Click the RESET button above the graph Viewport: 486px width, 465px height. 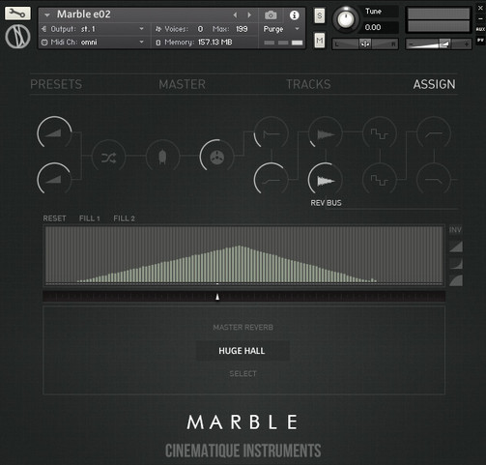(x=54, y=218)
